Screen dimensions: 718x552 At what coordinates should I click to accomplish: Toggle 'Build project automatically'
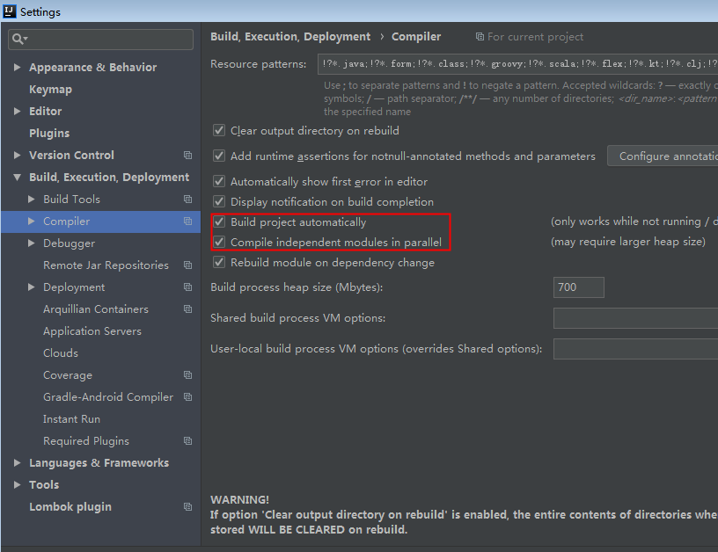pyautogui.click(x=219, y=222)
